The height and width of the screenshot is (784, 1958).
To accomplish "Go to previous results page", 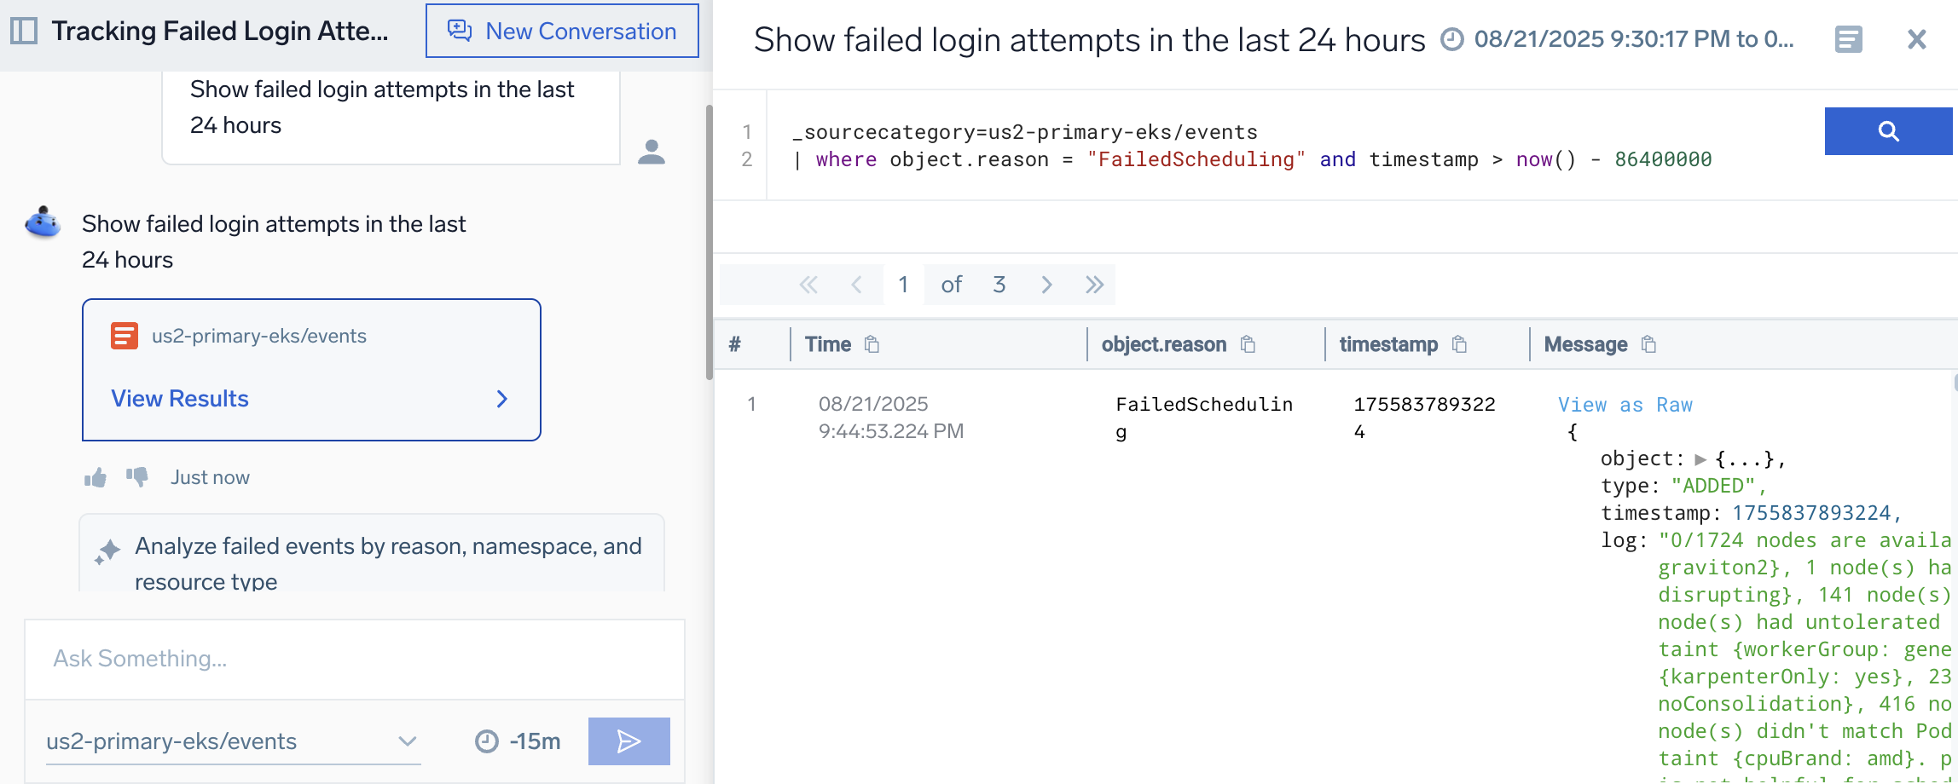I will tap(856, 285).
